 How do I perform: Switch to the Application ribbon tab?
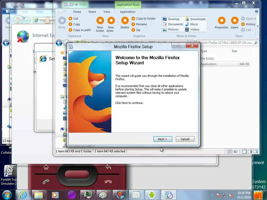(x=128, y=12)
